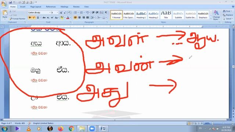Open the multilevel list menu
The height and width of the screenshot is (132, 235).
coord(88,12)
